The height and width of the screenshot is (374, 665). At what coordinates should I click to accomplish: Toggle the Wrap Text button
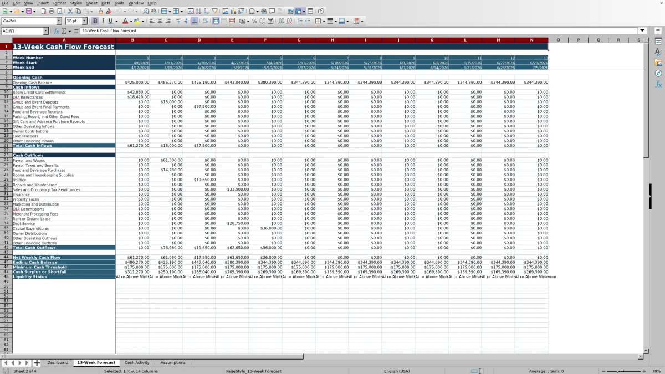205,21
